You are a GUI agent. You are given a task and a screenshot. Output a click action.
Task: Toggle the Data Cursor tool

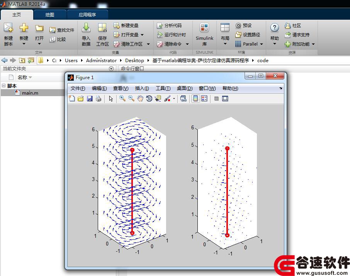pyautogui.click(x=158, y=98)
